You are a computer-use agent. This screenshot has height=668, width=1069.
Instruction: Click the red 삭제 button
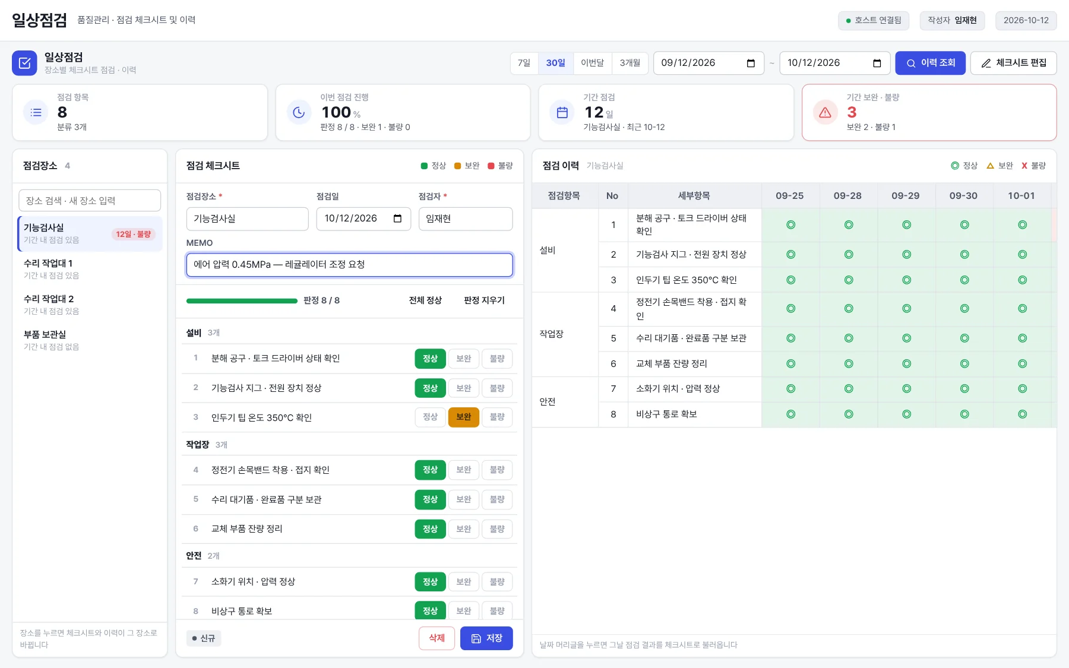click(437, 638)
